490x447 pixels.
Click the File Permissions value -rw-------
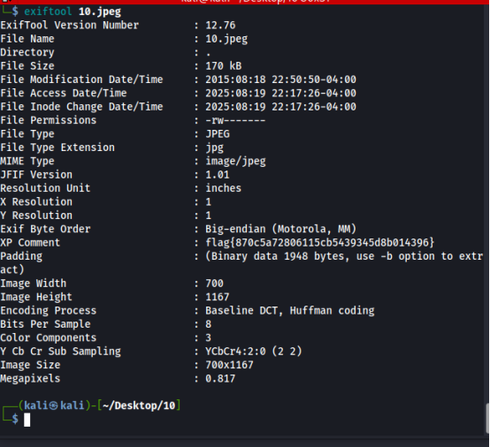click(235, 120)
